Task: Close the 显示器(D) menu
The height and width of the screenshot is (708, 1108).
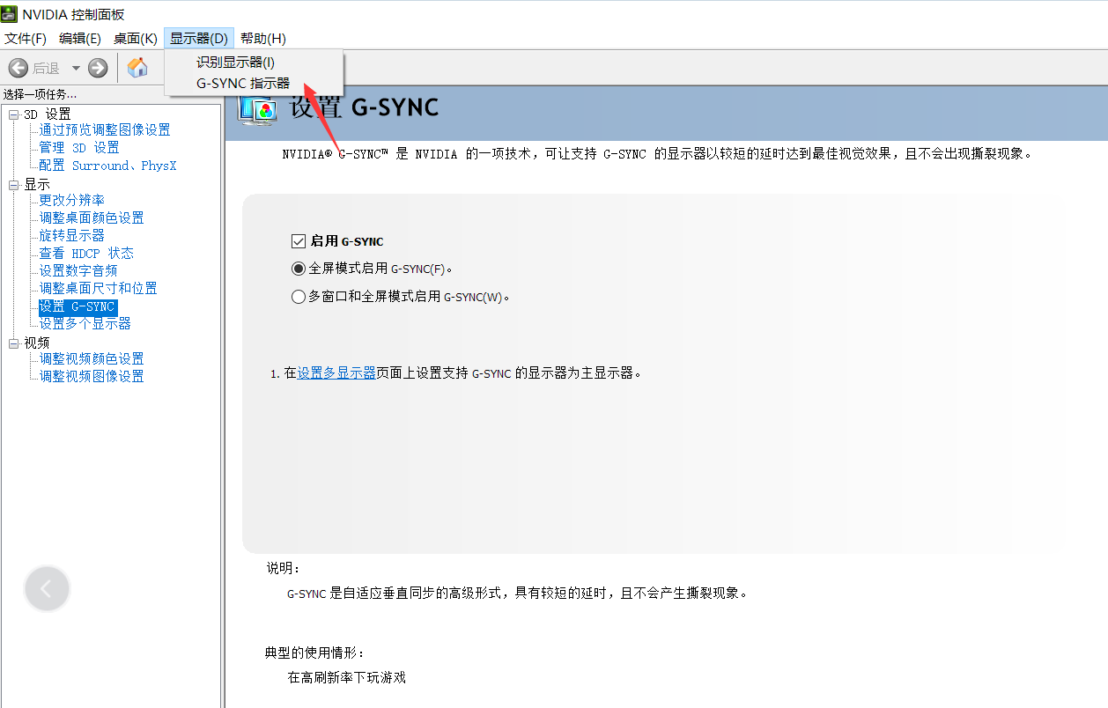Action: click(x=199, y=39)
